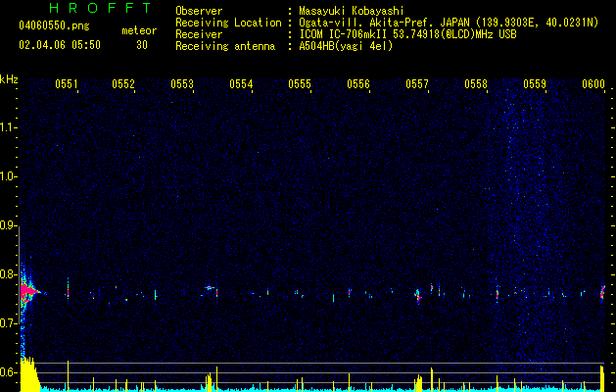This screenshot has height=392, width=616.
Task: Select the A504HB(yagi 4el) antenna text
Action: coord(346,46)
